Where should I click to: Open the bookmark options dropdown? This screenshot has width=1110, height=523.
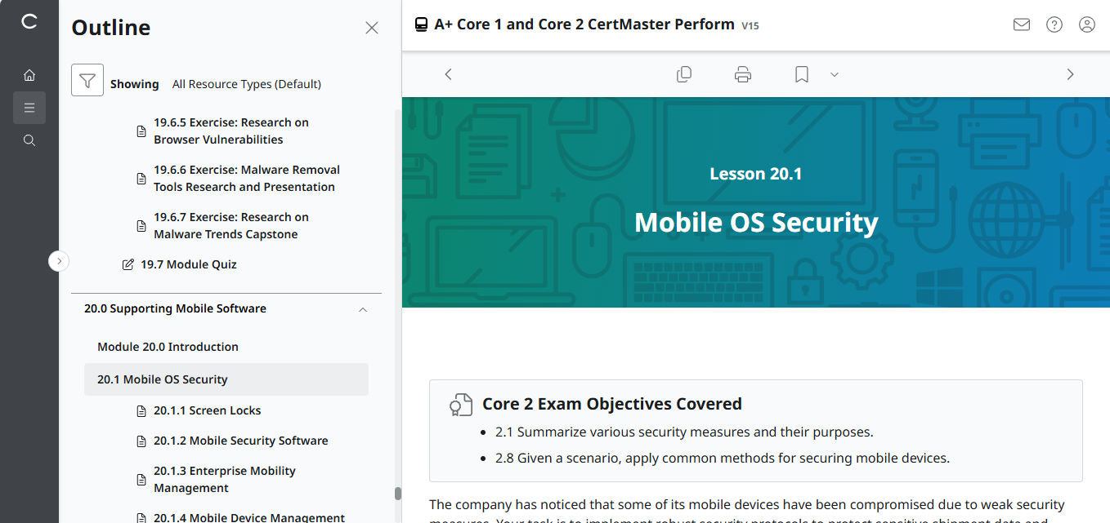pos(834,74)
